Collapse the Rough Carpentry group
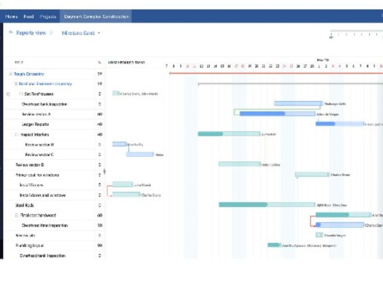 tap(10, 74)
